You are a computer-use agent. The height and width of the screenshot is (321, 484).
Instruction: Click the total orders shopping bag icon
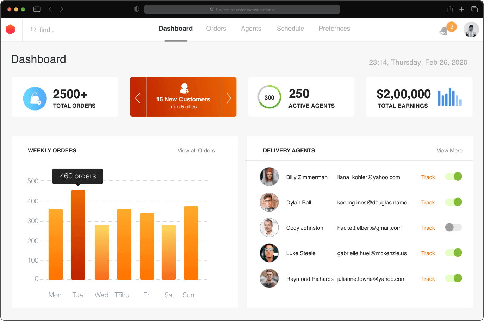point(35,99)
